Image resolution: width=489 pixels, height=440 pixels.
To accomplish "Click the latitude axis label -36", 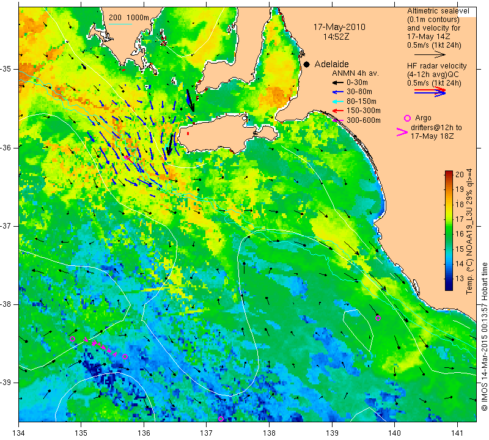I will pyautogui.click(x=6, y=147).
